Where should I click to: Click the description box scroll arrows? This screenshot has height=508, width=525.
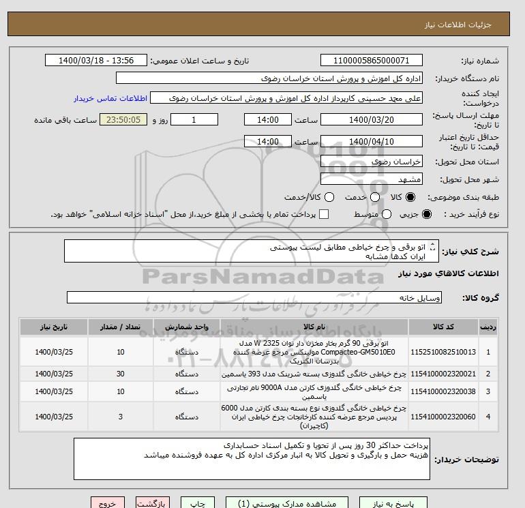(432, 247)
